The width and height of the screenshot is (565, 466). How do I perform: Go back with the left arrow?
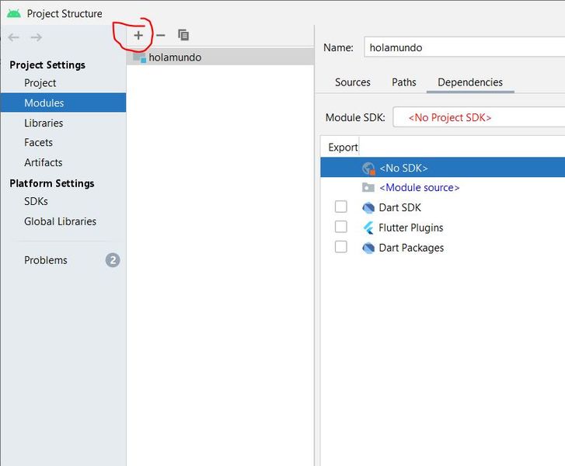[x=14, y=37]
